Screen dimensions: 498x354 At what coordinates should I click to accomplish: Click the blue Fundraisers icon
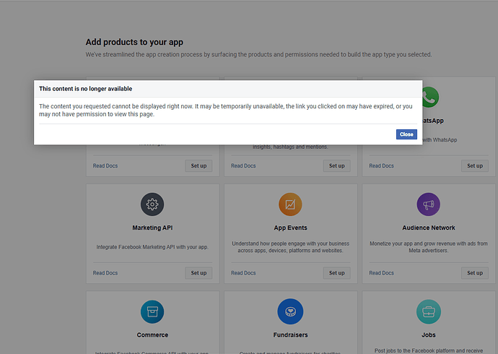[x=290, y=311]
